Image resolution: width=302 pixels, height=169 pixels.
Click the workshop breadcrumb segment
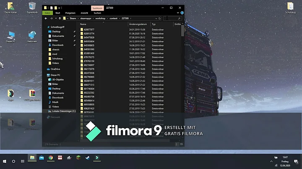tap(100, 18)
